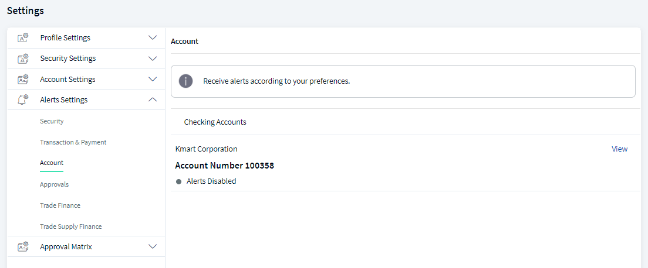Screen dimensions: 648x268
Task: Click the Account panel heading
Action: [x=184, y=41]
